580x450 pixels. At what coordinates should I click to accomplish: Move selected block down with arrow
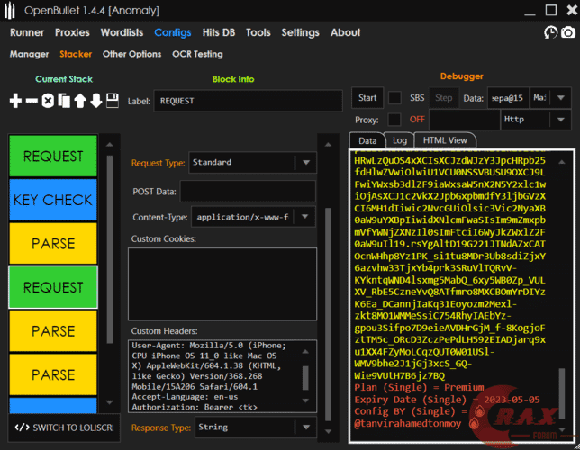(x=96, y=101)
